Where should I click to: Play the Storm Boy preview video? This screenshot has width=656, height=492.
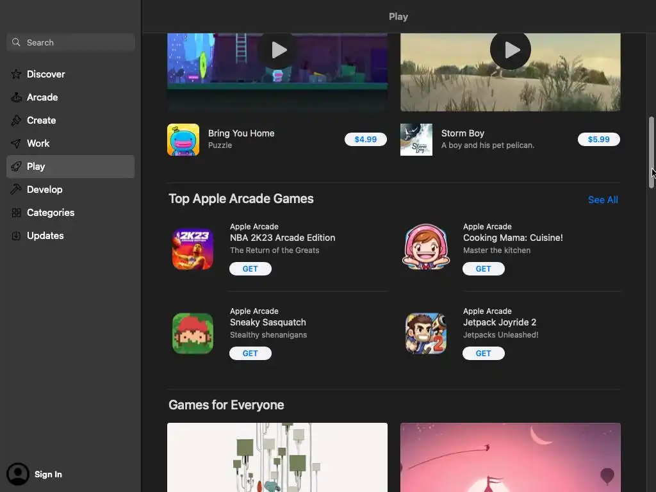(x=511, y=50)
